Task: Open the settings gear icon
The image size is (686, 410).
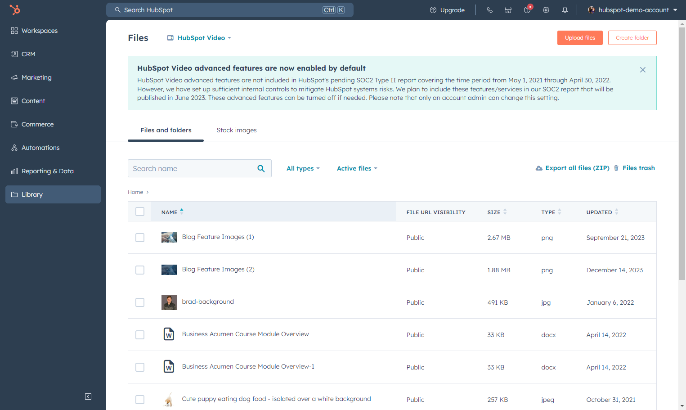Action: click(x=546, y=10)
